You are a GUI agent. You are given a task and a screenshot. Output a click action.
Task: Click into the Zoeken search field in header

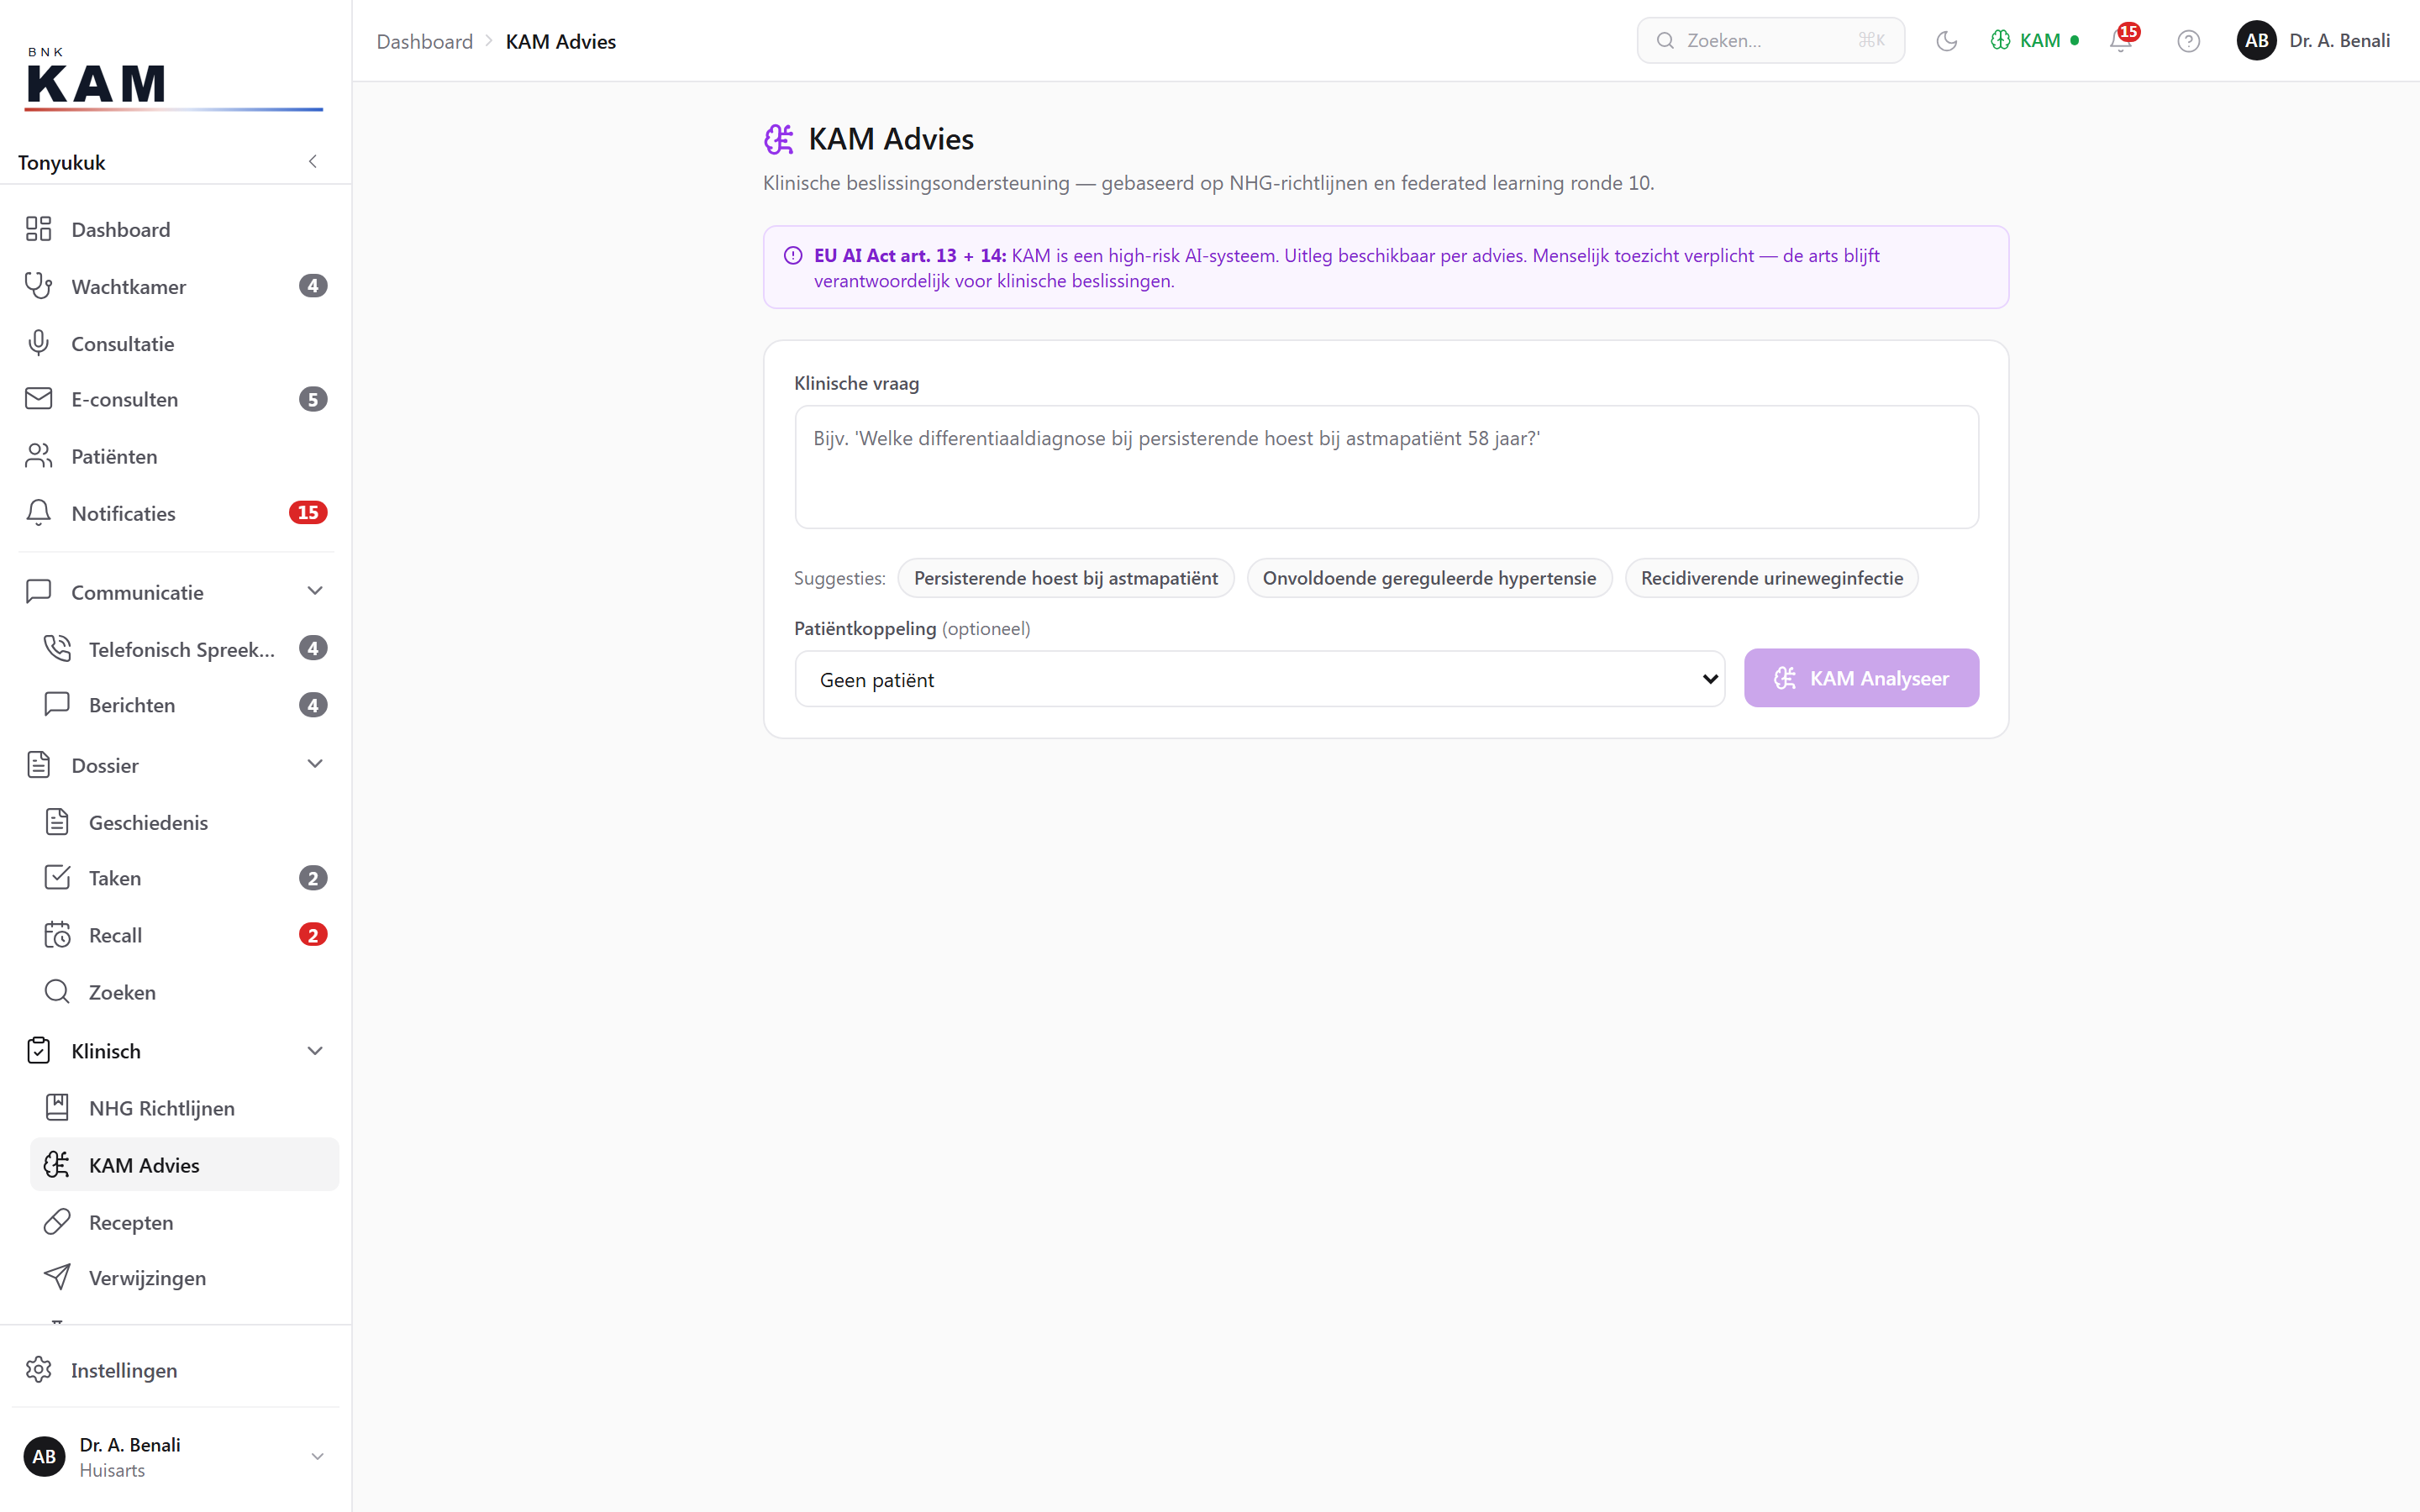pyautogui.click(x=1770, y=41)
